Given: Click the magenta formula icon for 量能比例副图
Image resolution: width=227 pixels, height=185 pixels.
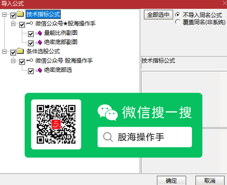Looking at the screenshot, I should click(x=40, y=33).
